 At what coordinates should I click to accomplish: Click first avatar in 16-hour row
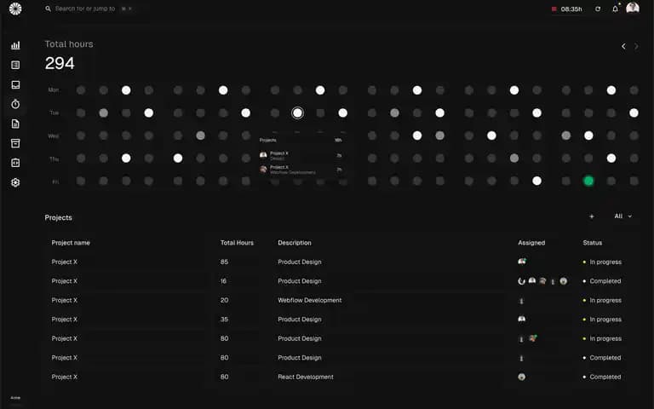click(x=521, y=281)
